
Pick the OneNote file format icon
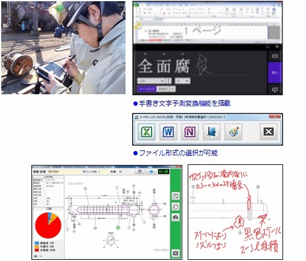(190, 132)
